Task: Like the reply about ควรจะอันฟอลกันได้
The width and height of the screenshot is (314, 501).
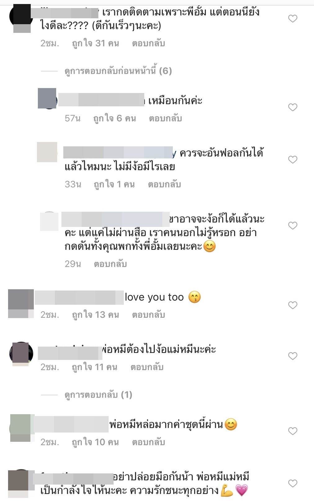Action: point(293,160)
